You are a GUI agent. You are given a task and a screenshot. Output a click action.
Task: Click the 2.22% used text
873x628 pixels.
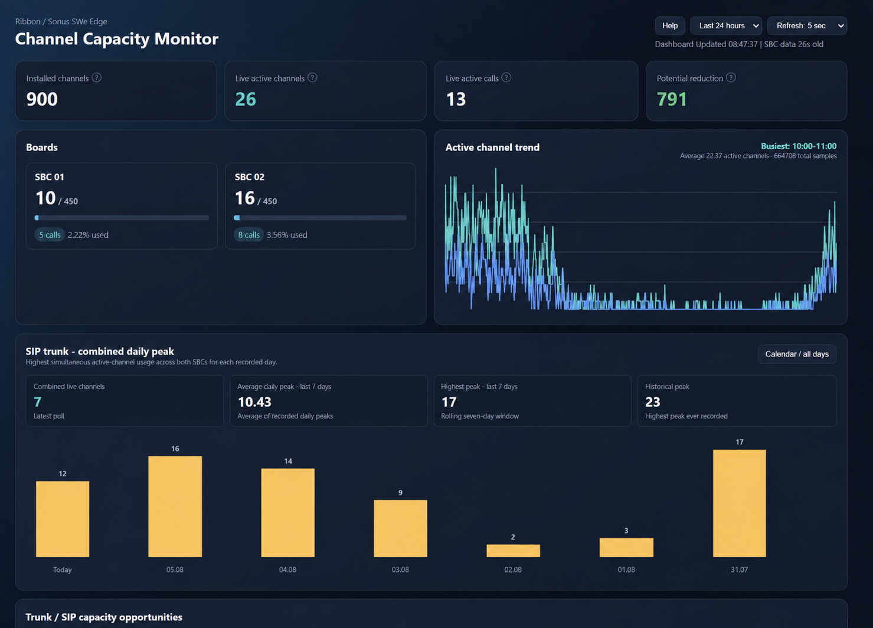click(x=88, y=235)
